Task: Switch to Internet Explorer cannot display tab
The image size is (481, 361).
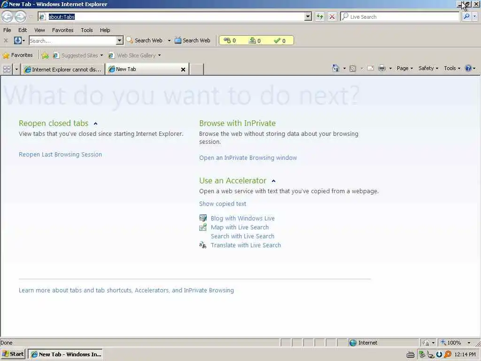Action: point(63,70)
